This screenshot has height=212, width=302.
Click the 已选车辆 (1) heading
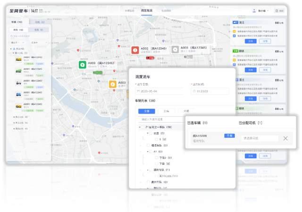click(x=197, y=123)
